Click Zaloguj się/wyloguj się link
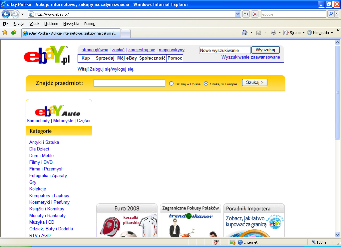Viewport: 341px width, 247px height. (x=112, y=69)
